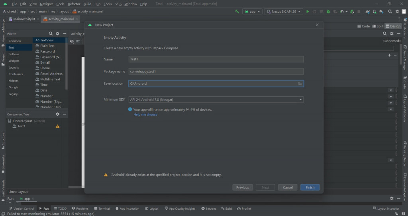Click the plus icon in Attributes panel
The height and width of the screenshot is (216, 408).
390,55
